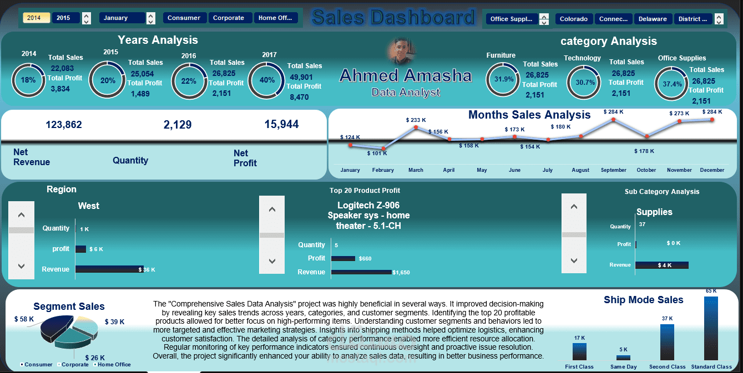Click the Ahmed Amasha profile photo

pyautogui.click(x=401, y=50)
